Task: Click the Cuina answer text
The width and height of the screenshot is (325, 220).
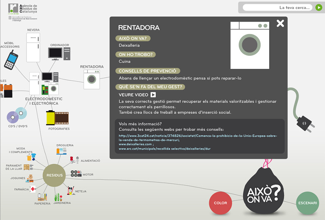Action: [125, 62]
